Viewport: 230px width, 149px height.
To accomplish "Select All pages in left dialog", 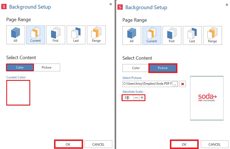I will pyautogui.click(x=16, y=35).
